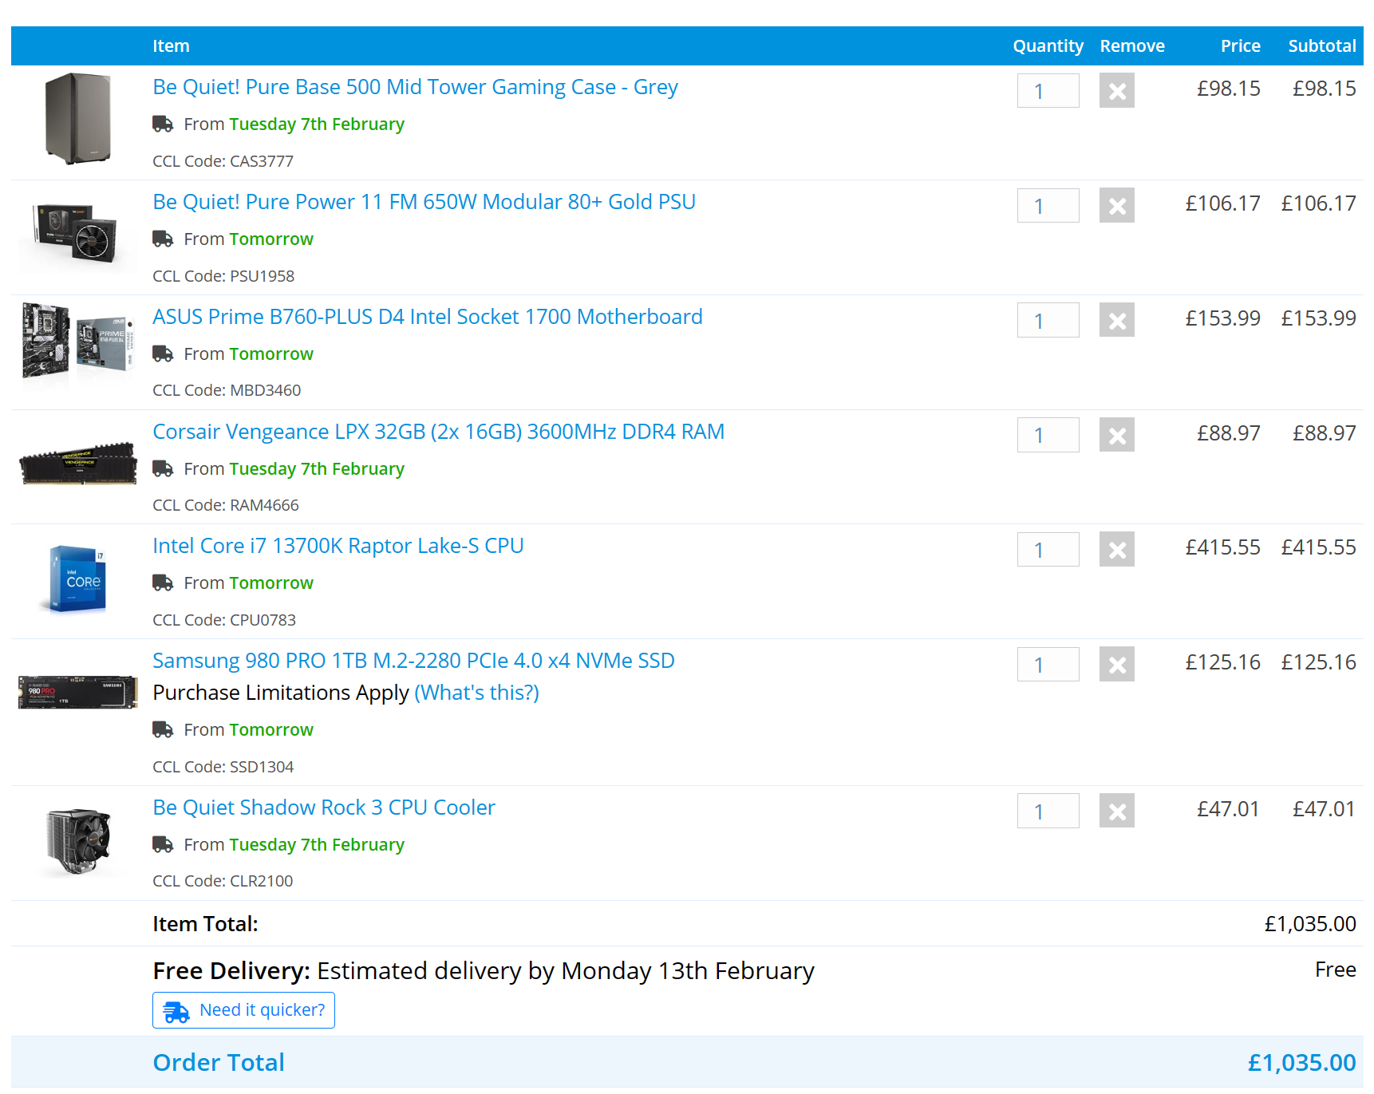The width and height of the screenshot is (1374, 1094).
Task: Remove the ASUS Prime B760-PLUS motherboard
Action: (1116, 320)
